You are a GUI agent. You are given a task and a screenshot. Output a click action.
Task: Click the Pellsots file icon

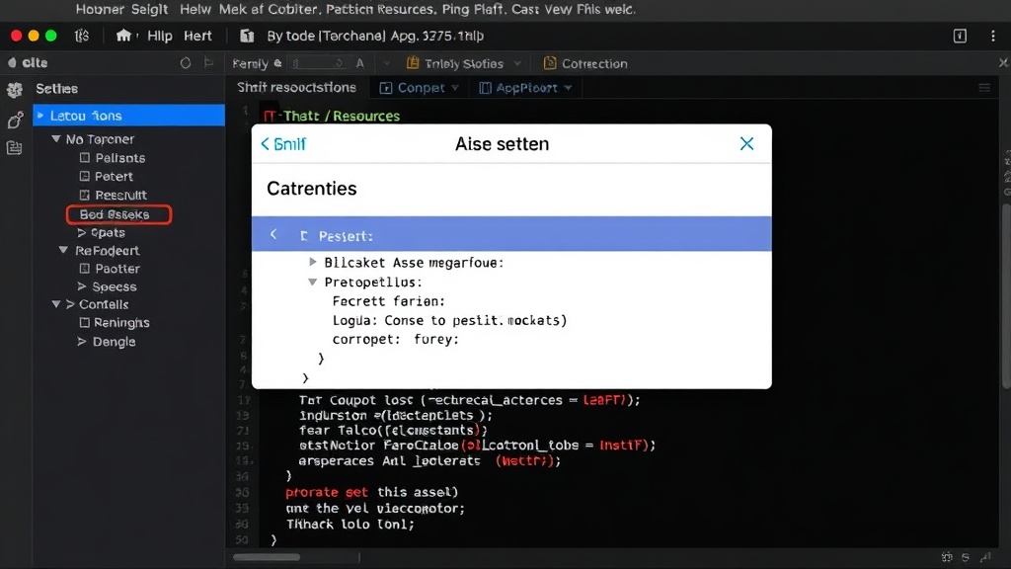85,157
